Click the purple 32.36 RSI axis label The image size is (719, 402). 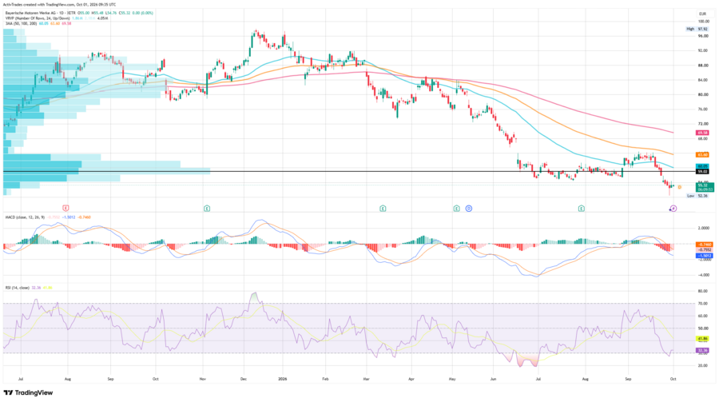pyautogui.click(x=702, y=350)
